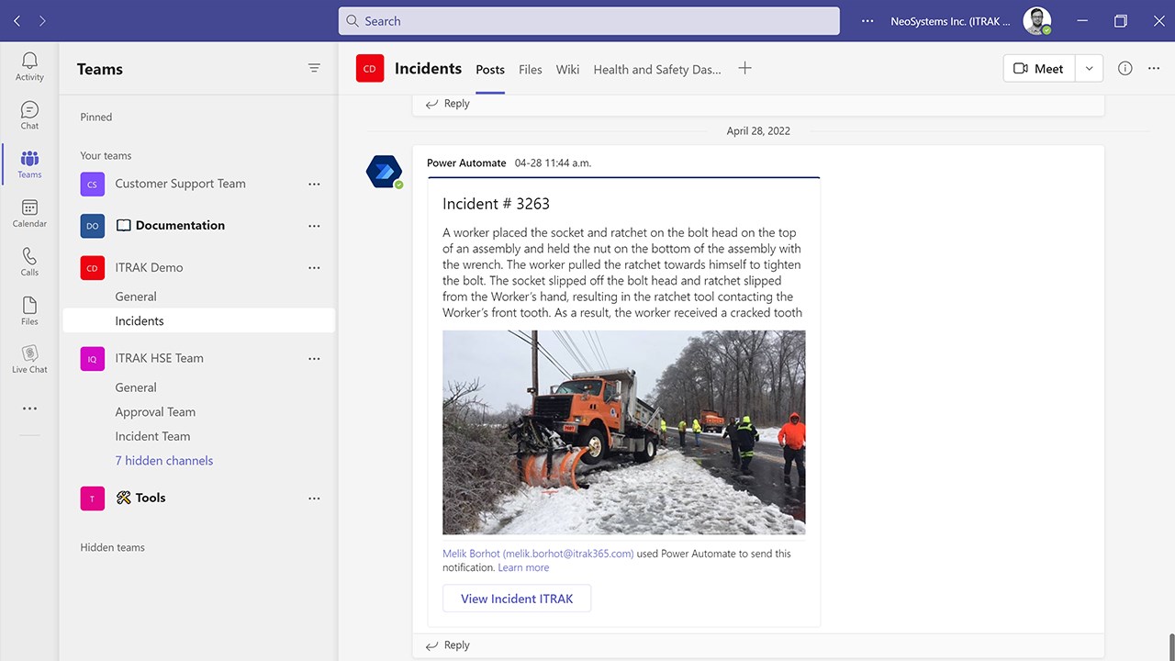This screenshot has height=661, width=1175.
Task: Select the Incidents channel
Action: tap(198, 320)
